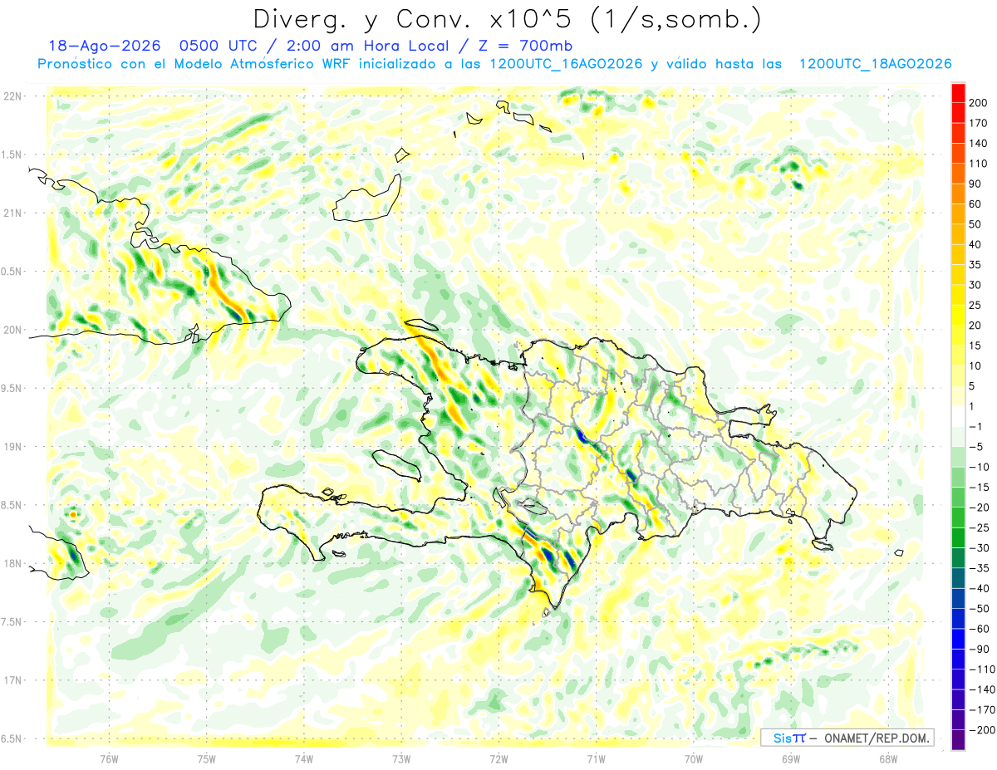Click the init time '1200UTC_16AGO2026'
Viewport: 997px width, 770px height.
(566, 64)
